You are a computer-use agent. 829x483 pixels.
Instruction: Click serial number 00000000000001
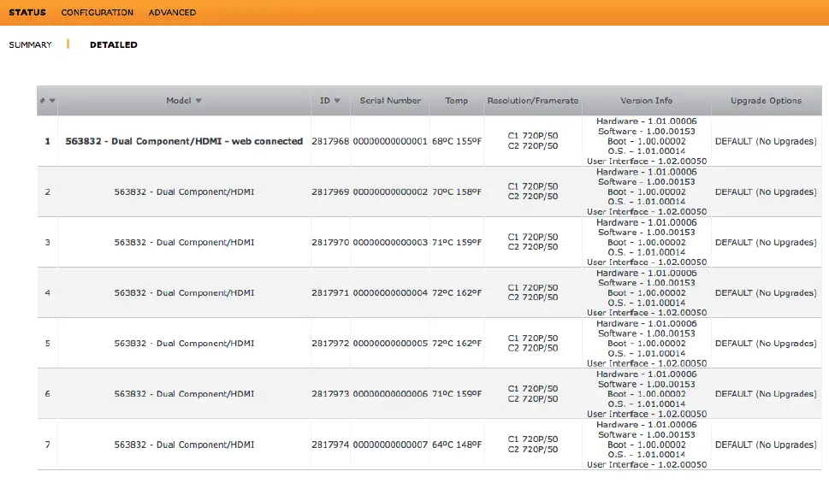pyautogui.click(x=390, y=141)
